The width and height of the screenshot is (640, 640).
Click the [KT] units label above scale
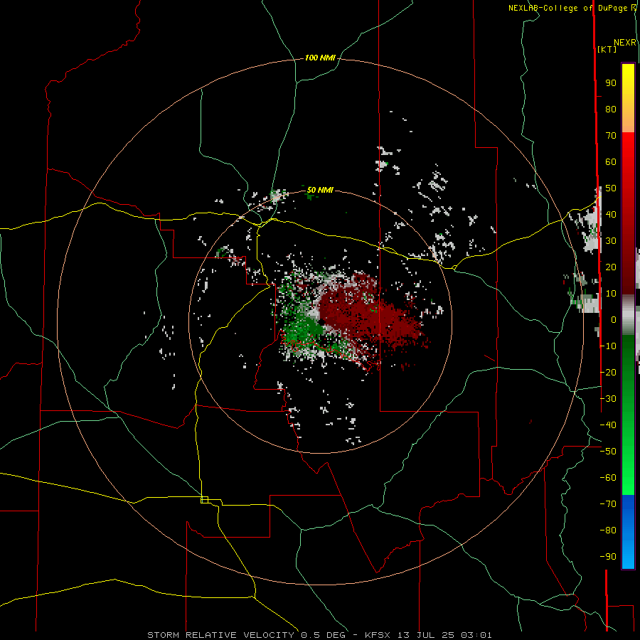[x=607, y=49]
